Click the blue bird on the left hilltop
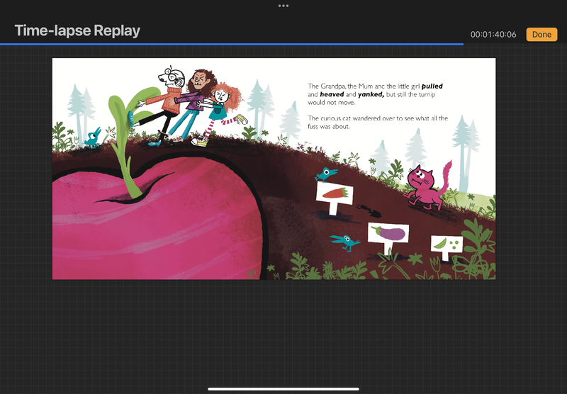Image resolution: width=567 pixels, height=394 pixels. [91, 138]
